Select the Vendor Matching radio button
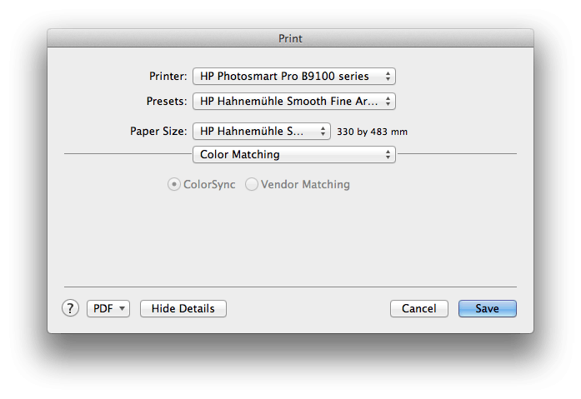This screenshot has height=399, width=581. [252, 185]
